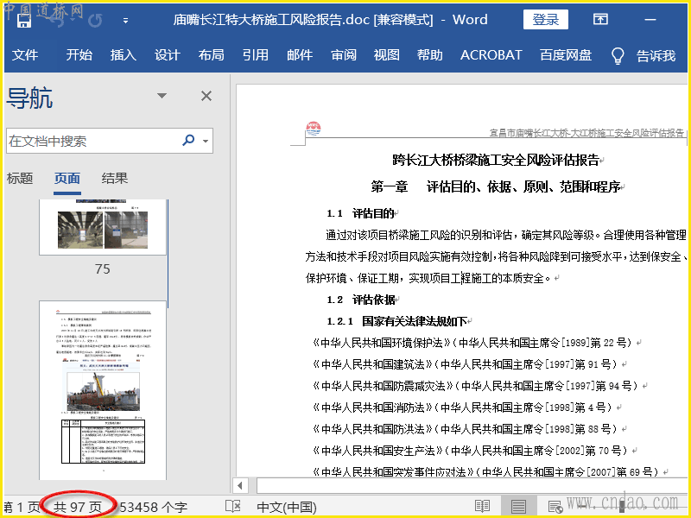Open Customize Quick Access Toolbar dropdown

125,19
